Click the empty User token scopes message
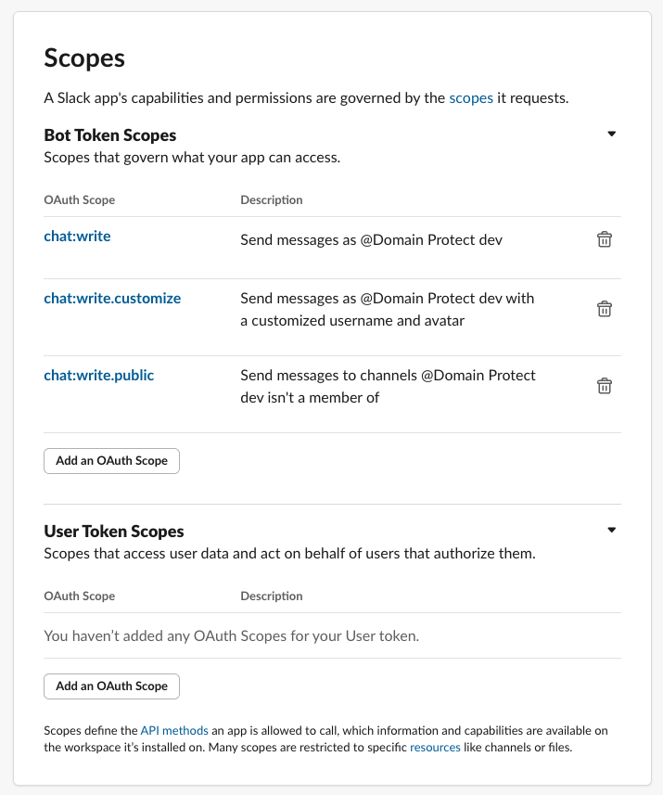The height and width of the screenshot is (795, 663). tap(232, 635)
